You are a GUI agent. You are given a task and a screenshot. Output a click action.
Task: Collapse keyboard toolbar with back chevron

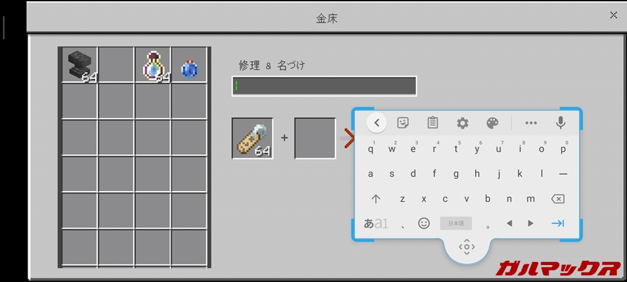[377, 123]
